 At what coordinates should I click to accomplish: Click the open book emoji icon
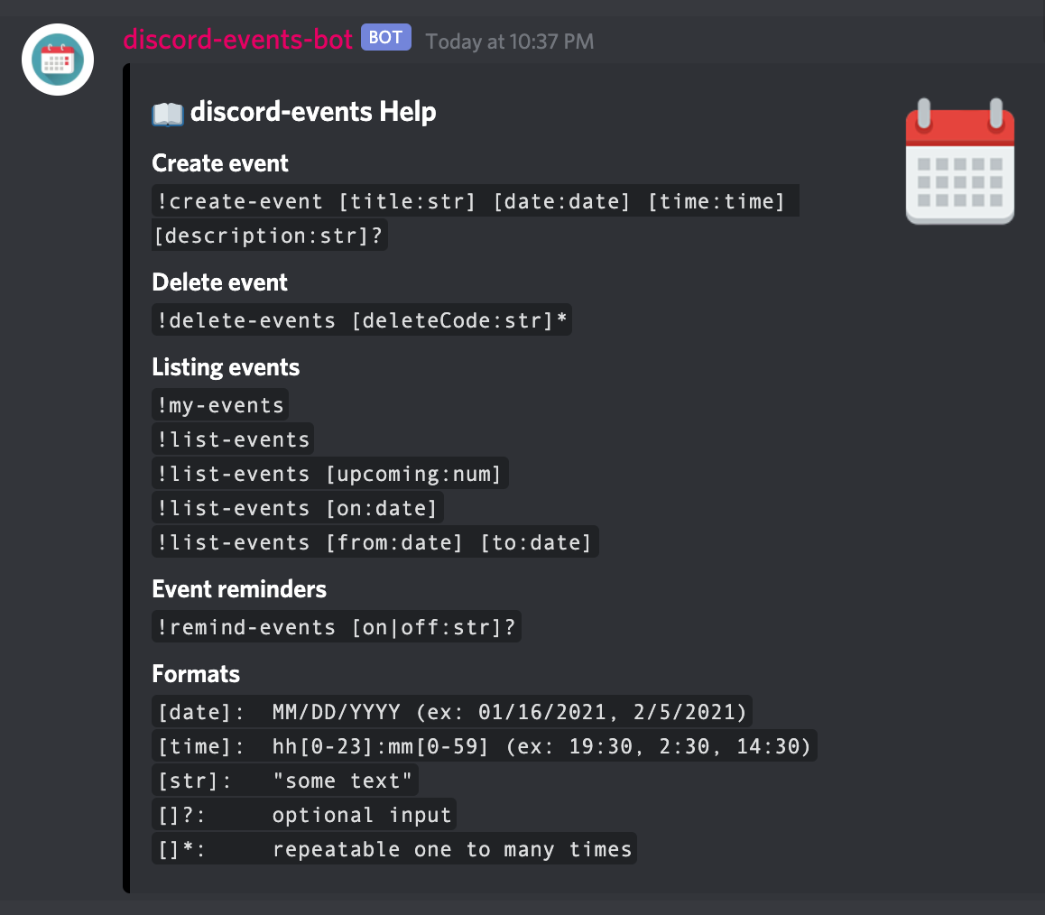pos(167,114)
